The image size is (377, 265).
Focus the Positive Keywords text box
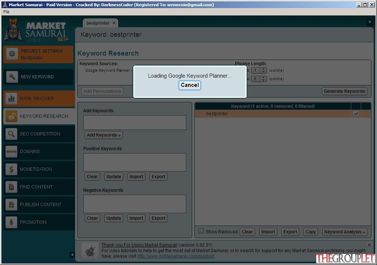tap(135, 162)
